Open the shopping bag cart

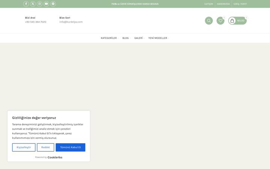237,21
